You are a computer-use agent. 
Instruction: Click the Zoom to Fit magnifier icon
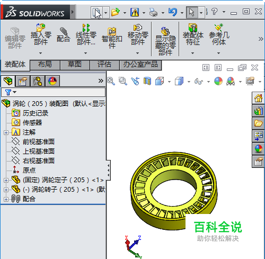click(111, 81)
